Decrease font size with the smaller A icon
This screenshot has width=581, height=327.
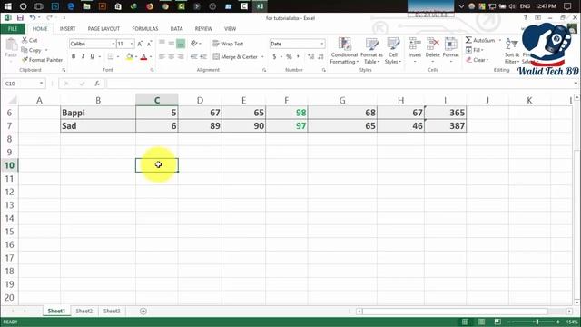click(x=149, y=44)
